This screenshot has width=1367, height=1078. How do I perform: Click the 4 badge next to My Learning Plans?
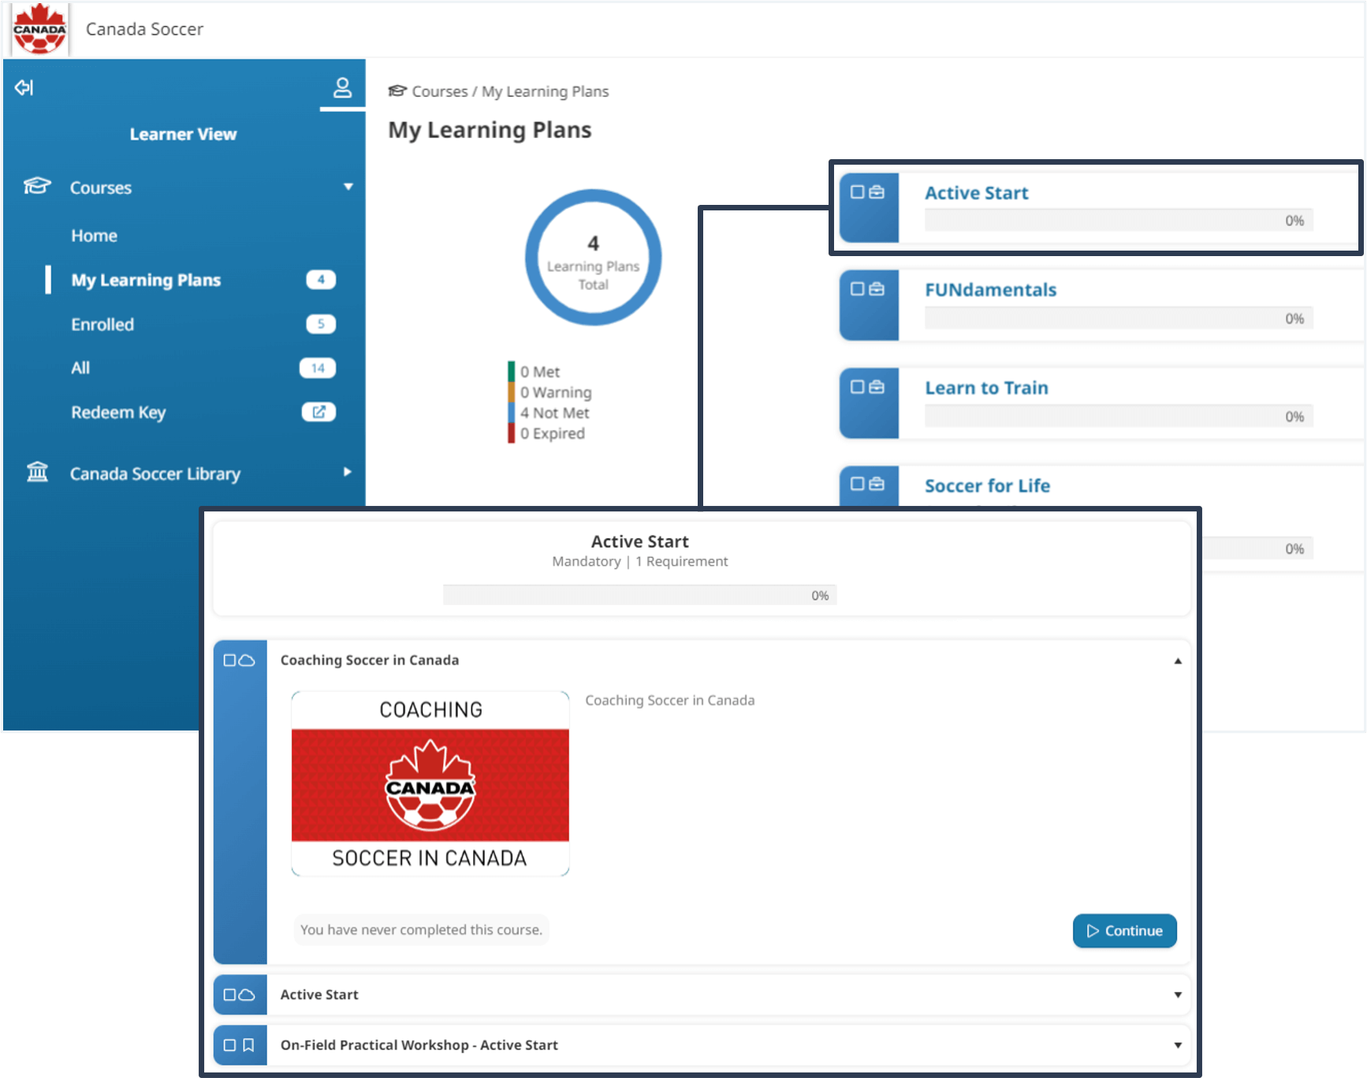[x=320, y=280]
